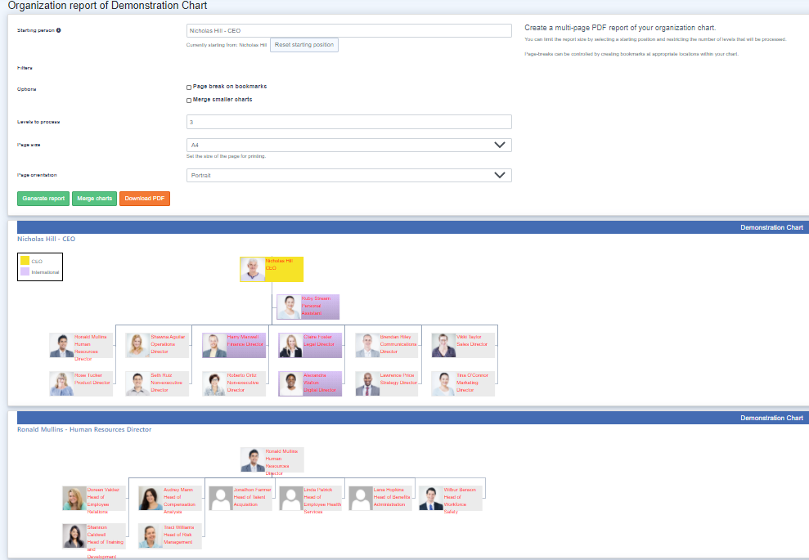
Task: Click the Generate report button
Action: click(x=43, y=199)
